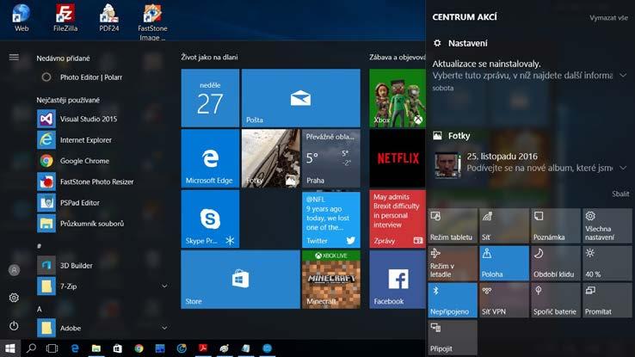Expand the Start hamburger menu
The image size is (635, 357).
14,57
